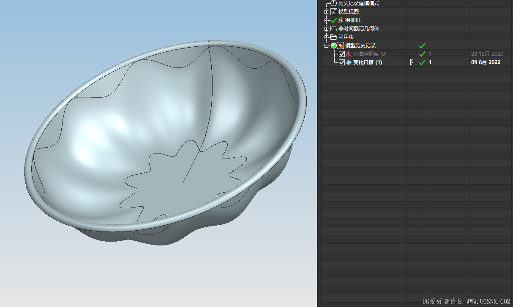Uncheck the 变化扫掠 (1) checkbox
The image size is (513, 307).
(x=342, y=62)
